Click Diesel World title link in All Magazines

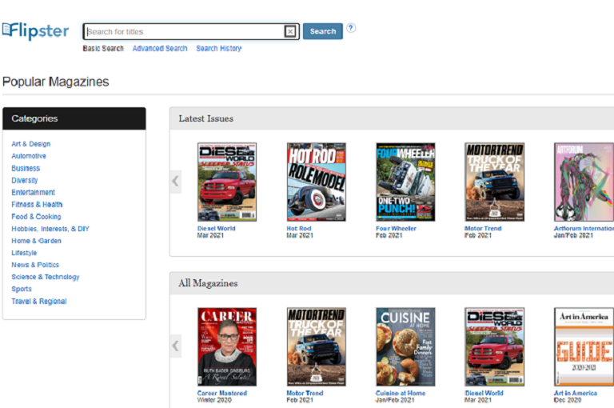pyautogui.click(x=484, y=393)
